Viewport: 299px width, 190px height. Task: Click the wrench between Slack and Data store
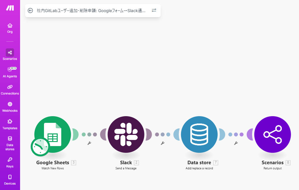tap(163, 143)
